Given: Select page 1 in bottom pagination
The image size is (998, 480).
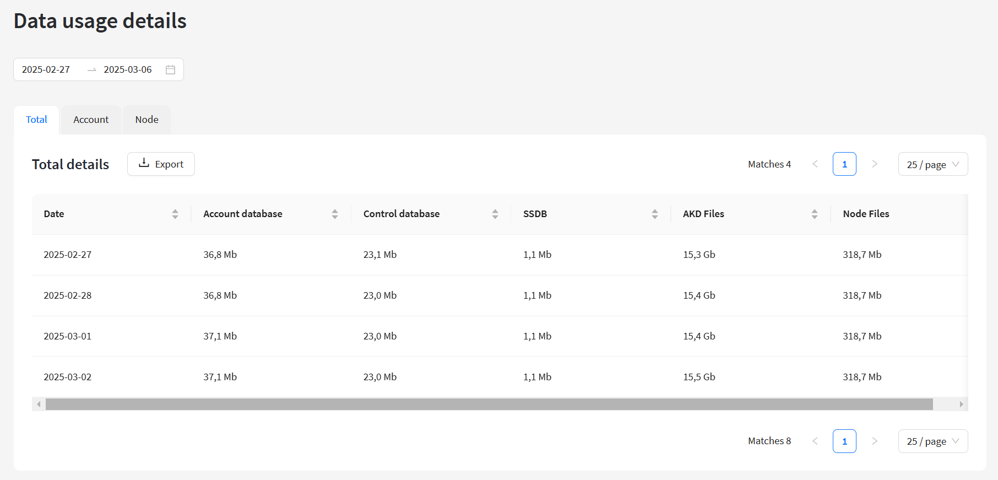Looking at the screenshot, I should [x=844, y=441].
